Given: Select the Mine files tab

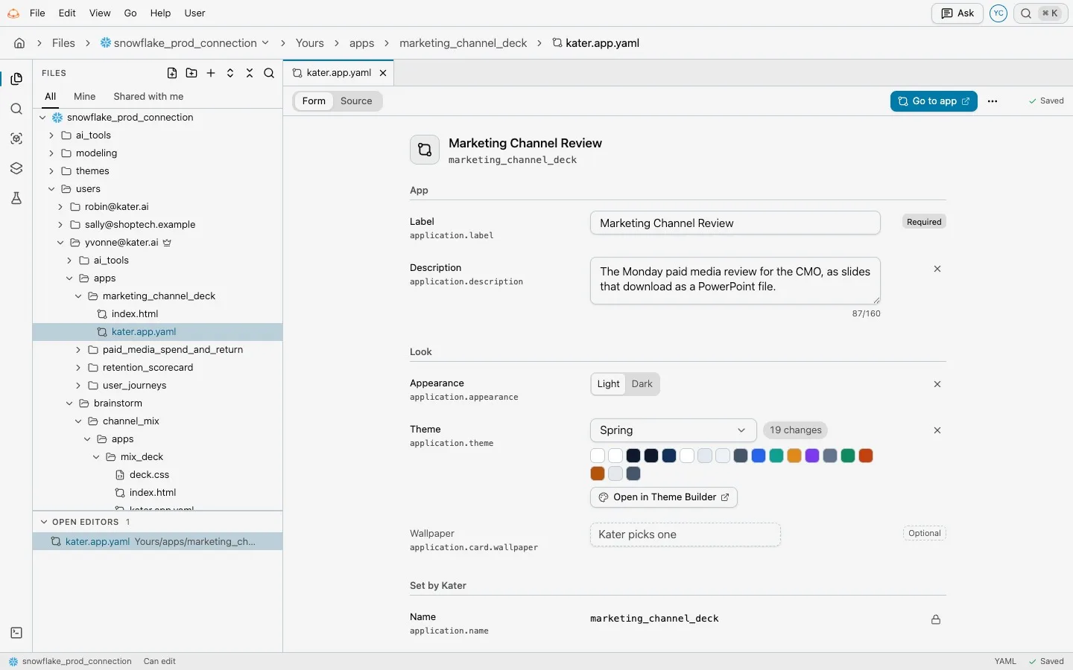Looking at the screenshot, I should coord(85,97).
